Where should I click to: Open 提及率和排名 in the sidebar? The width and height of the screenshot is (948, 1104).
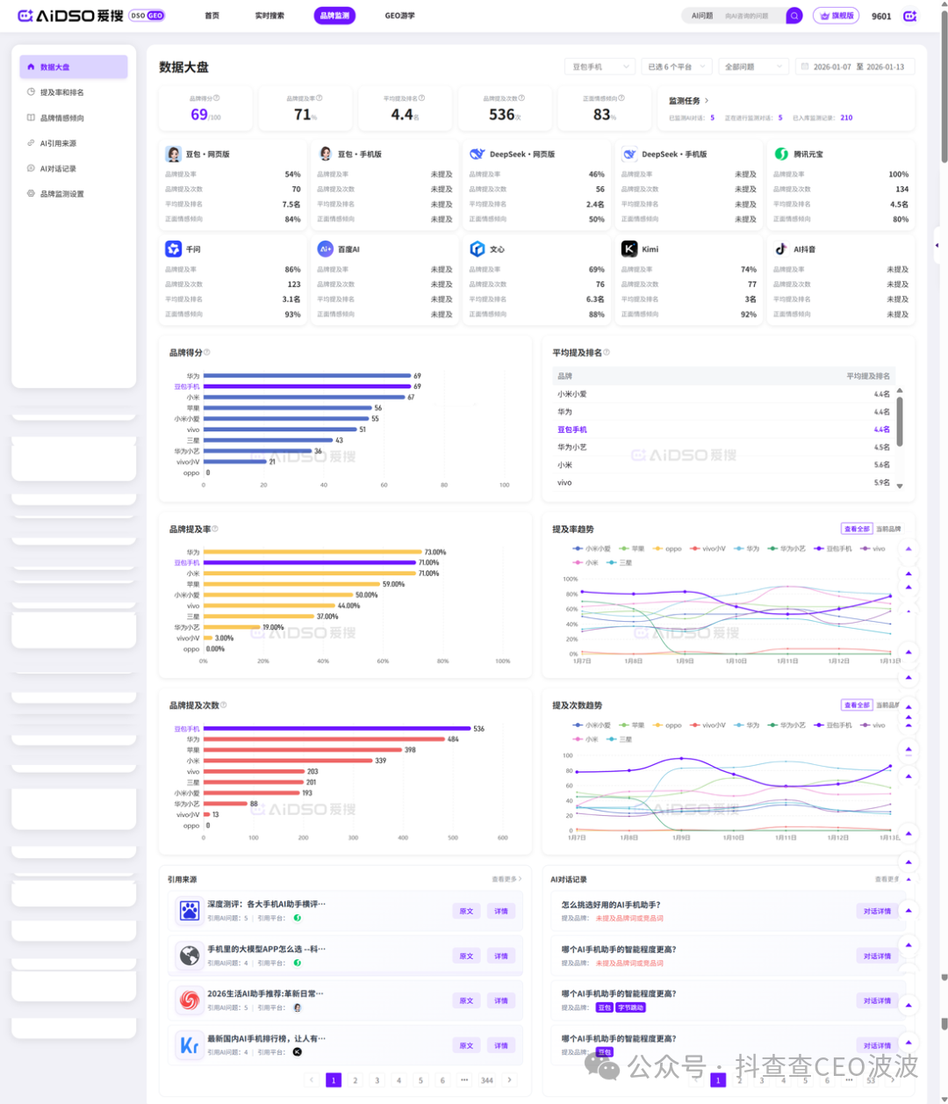(x=61, y=92)
